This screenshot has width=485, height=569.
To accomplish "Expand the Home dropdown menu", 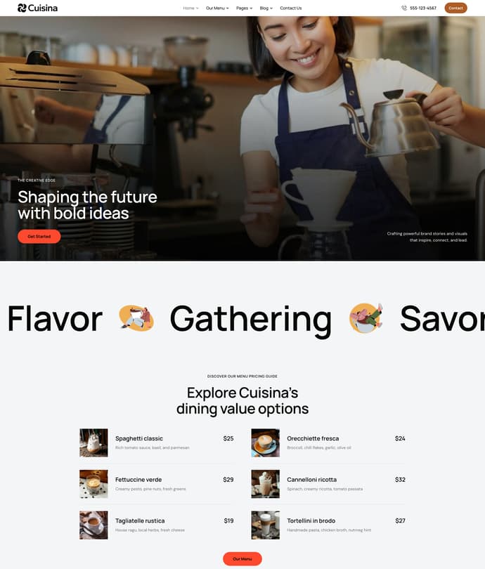I will point(190,8).
